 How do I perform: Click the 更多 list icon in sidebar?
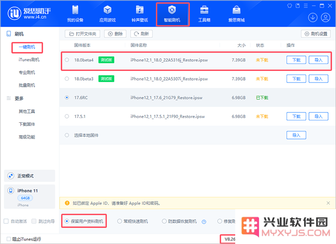click(8, 98)
